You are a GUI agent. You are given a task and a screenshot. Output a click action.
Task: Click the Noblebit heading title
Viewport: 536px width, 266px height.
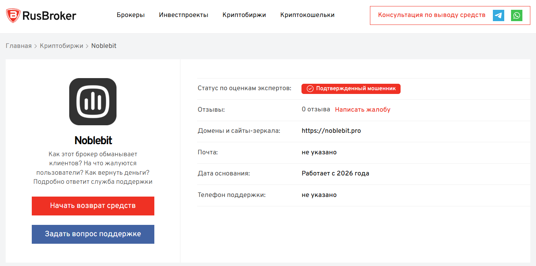click(93, 140)
